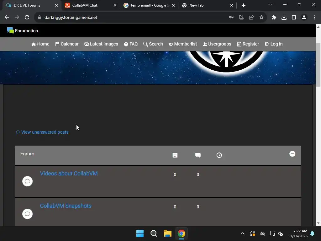Click the sync update tray icon
This screenshot has height=241, width=321.
coord(253,233)
